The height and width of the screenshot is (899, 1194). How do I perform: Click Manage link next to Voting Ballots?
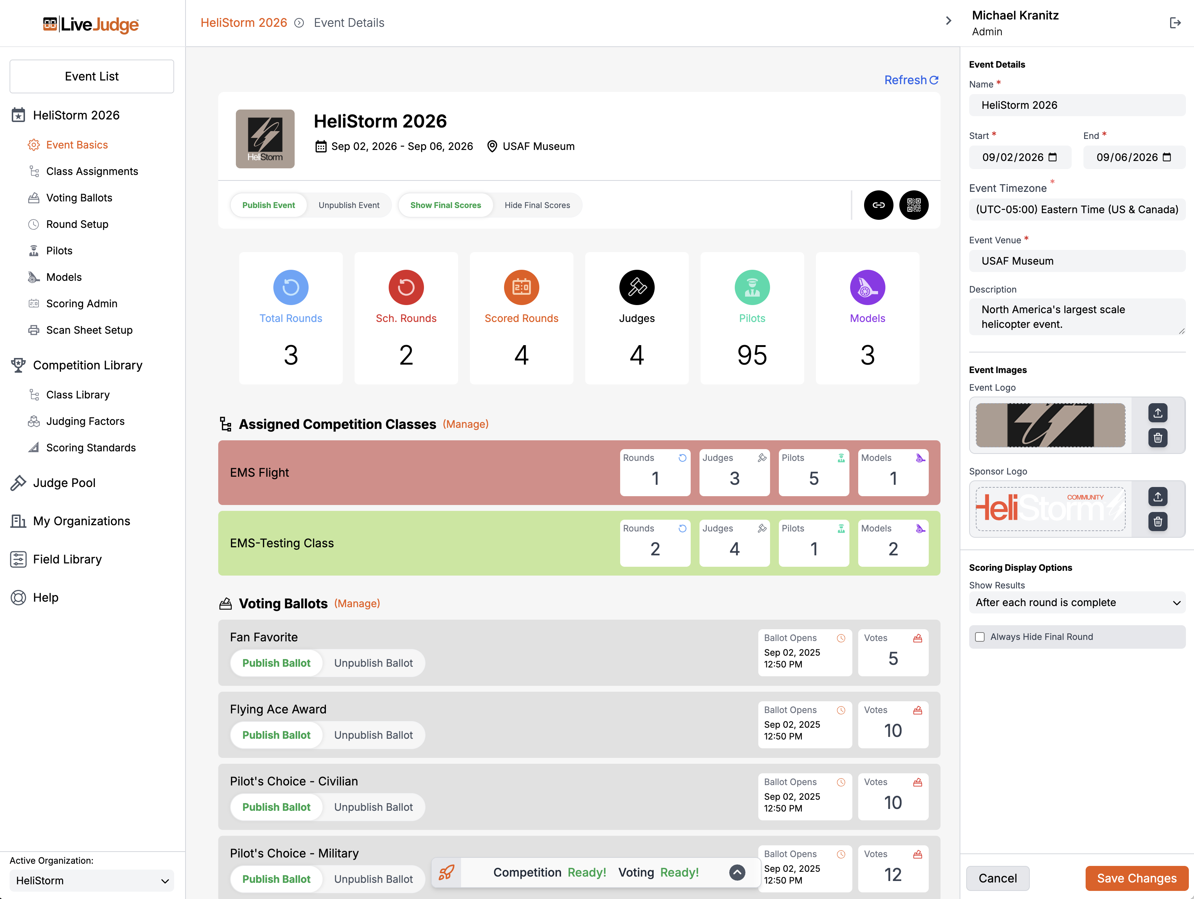click(357, 603)
